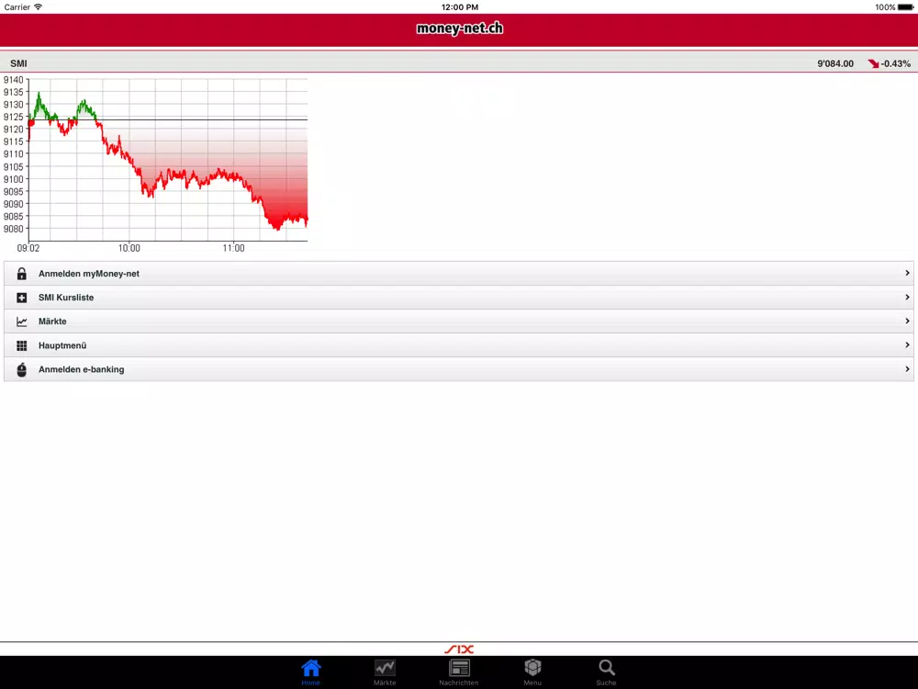Tap the lock icon for Anmelden myMoney-net
The height and width of the screenshot is (689, 918).
point(22,274)
